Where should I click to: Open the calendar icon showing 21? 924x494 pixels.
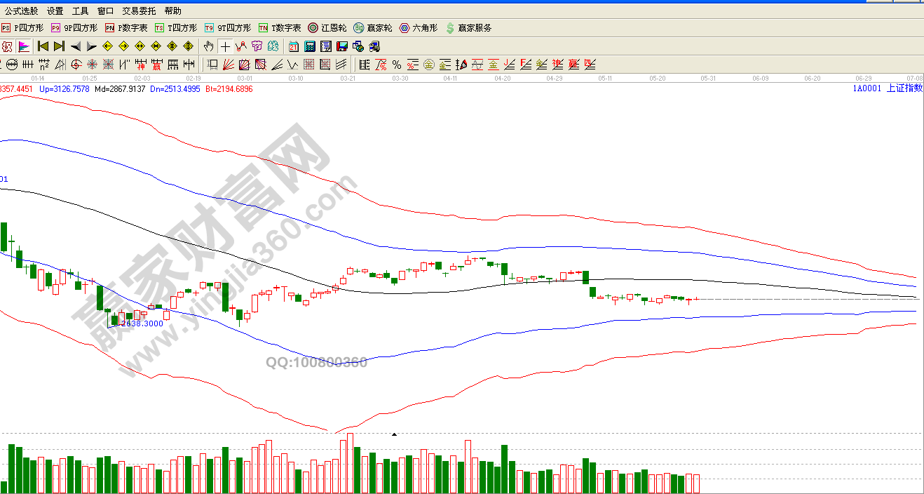click(293, 47)
